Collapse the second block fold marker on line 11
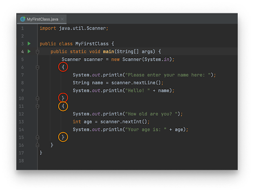 click(37, 106)
